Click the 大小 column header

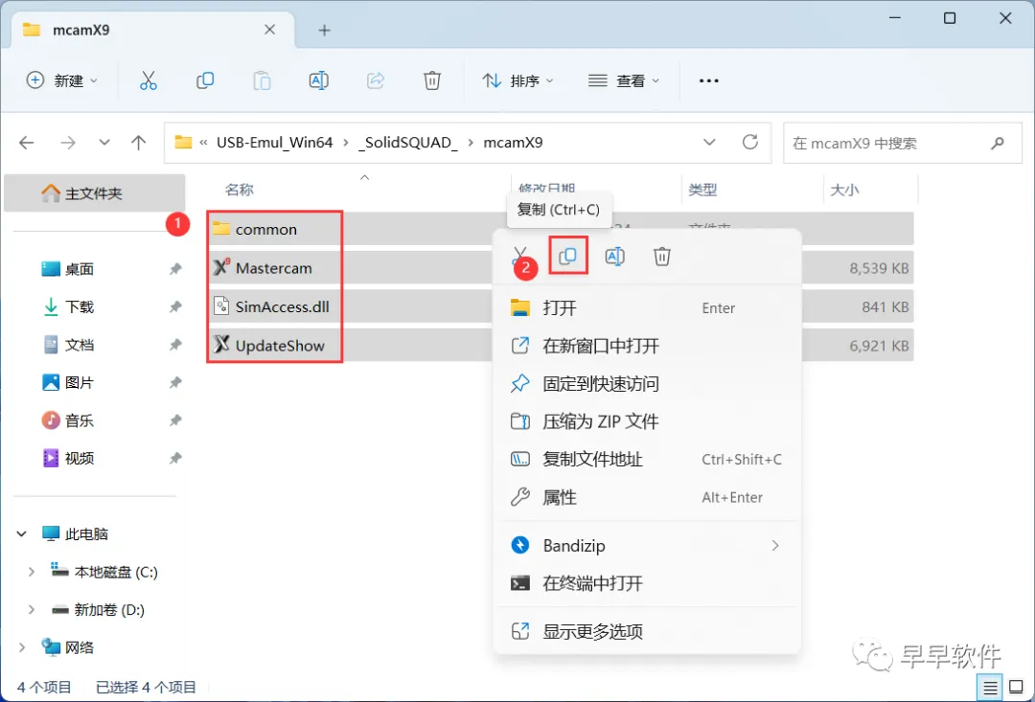[844, 190]
